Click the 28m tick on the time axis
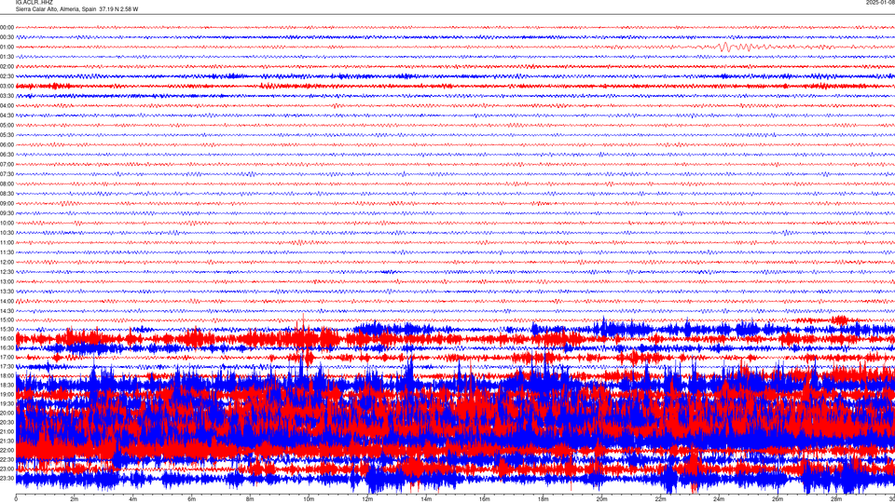Screen dimensions: 895x503 coord(836,499)
